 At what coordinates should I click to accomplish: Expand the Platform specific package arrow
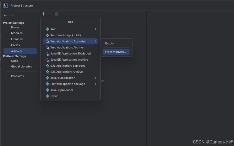[95, 84]
